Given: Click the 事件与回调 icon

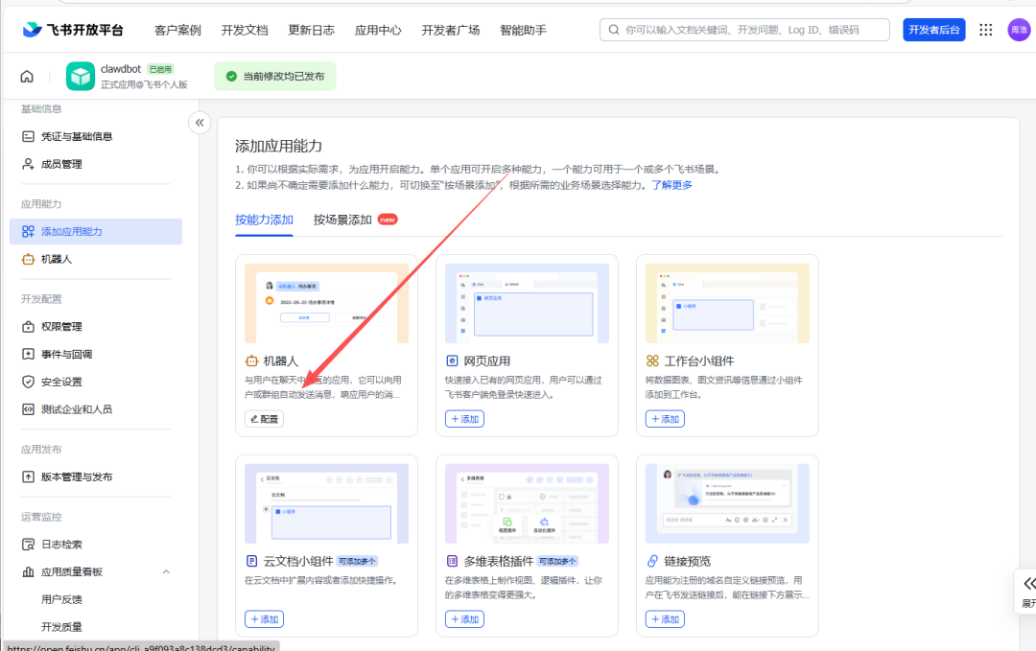Looking at the screenshot, I should pos(28,355).
